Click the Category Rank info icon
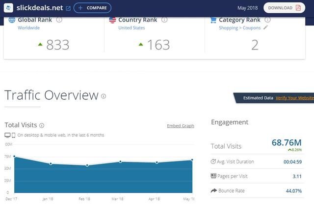Image resolution: width=314 pixels, height=206 pixels. 267,20
